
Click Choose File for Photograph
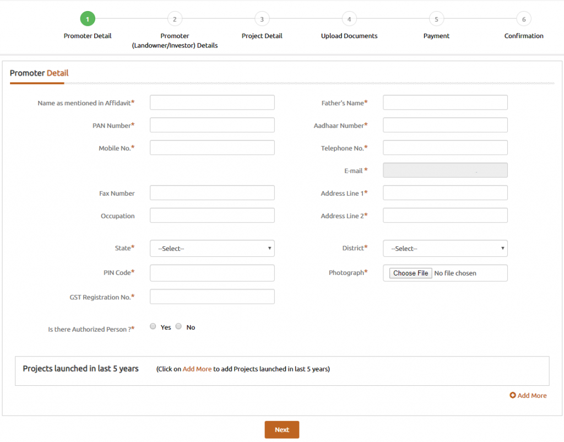pyautogui.click(x=410, y=273)
